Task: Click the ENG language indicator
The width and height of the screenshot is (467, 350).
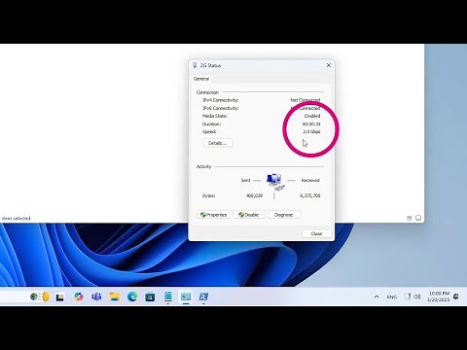Action: pos(392,297)
